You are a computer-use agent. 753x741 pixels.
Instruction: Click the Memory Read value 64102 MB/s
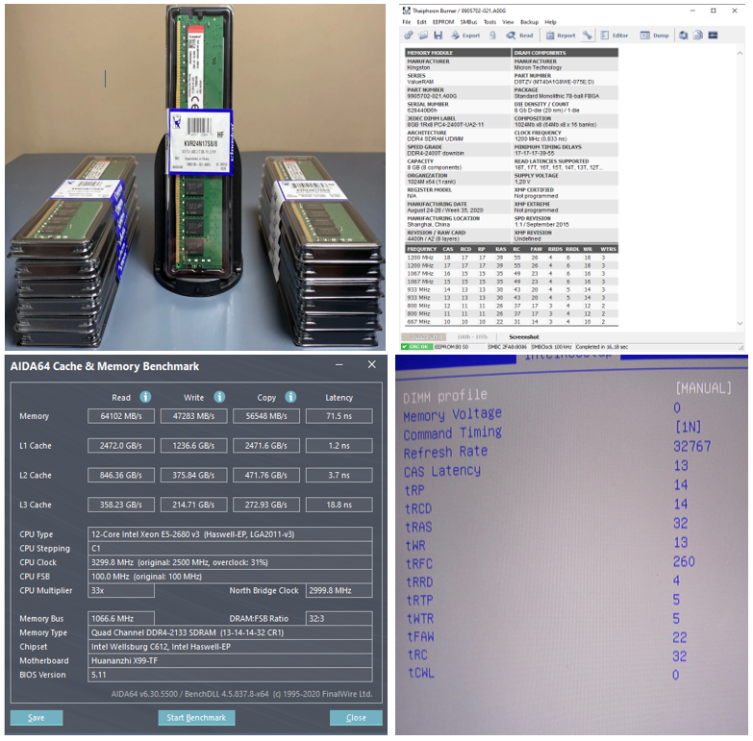tap(121, 416)
